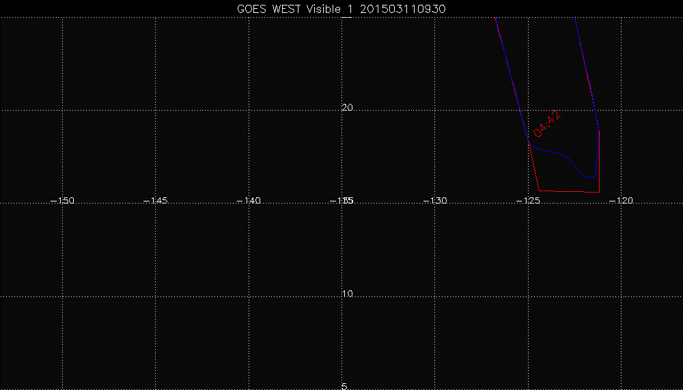Click the gray bottom-right corner of the box
Image resolution: width=683 pixels, height=390 pixels.
pos(599,192)
